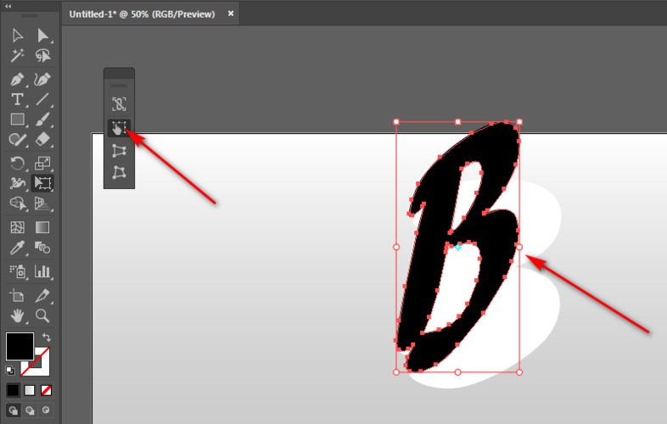Activate the Type tool

(x=18, y=99)
